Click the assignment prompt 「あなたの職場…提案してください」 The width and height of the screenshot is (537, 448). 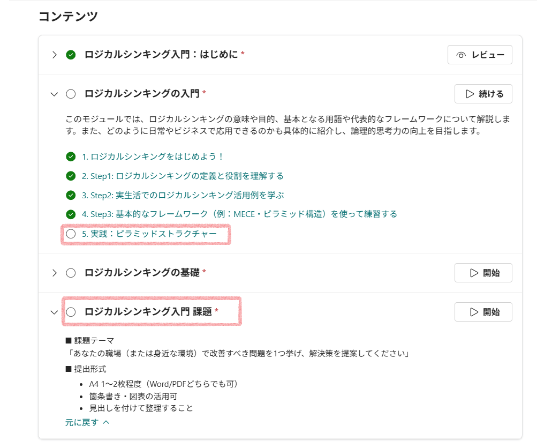238,353
